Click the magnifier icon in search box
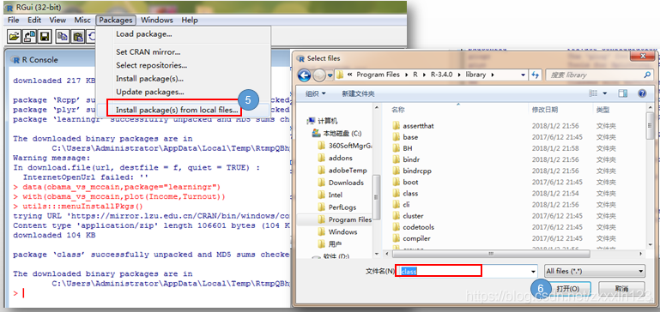660x312 pixels. click(x=647, y=75)
